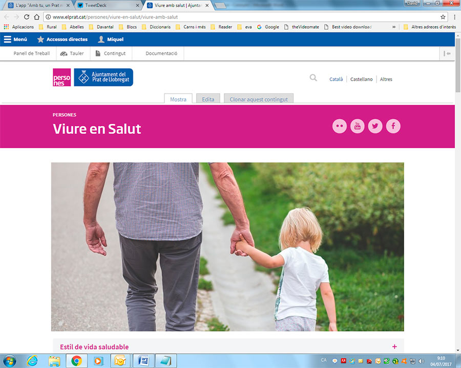Collapse the admin toolbar with arrow icon
The width and height of the screenshot is (461, 368).
[x=447, y=54]
